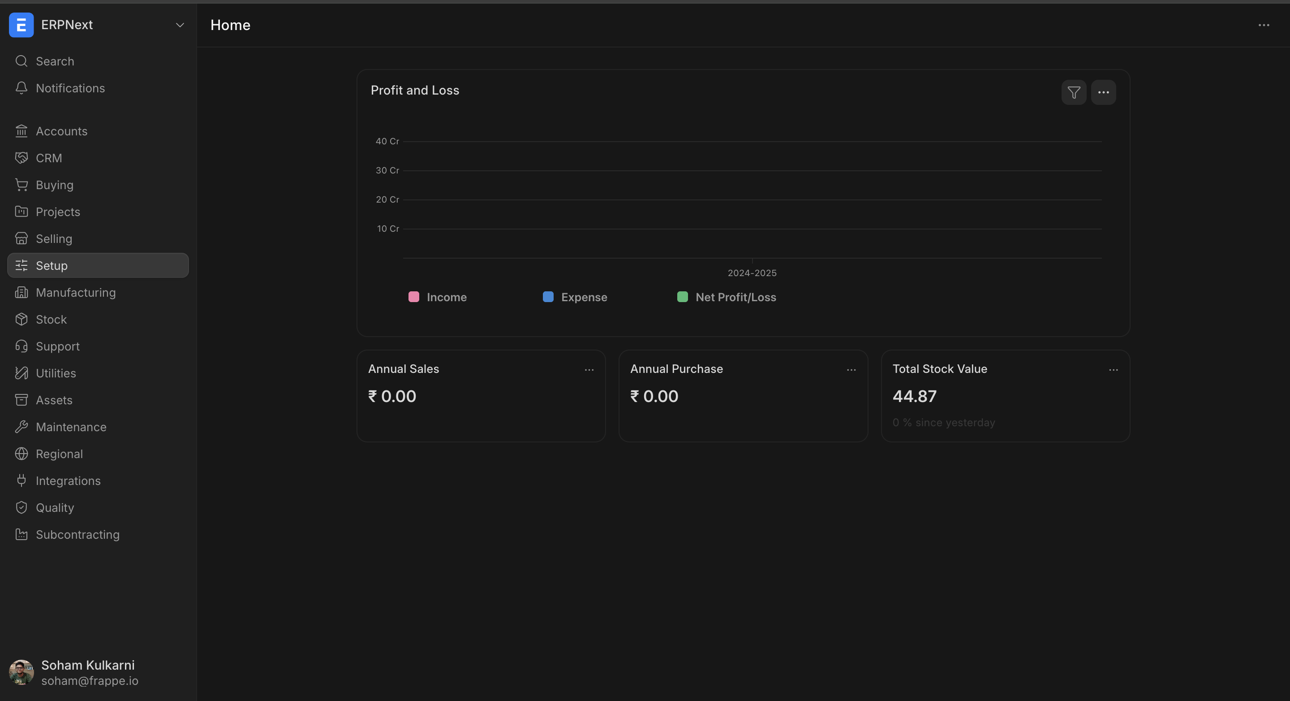Click the Quality module label

tap(55, 507)
